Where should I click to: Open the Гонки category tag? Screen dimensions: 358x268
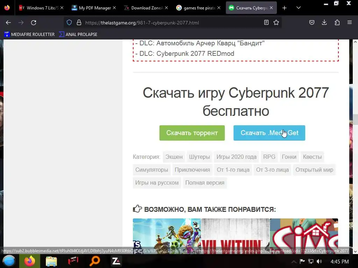289,157
